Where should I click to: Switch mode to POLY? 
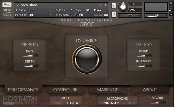57,103
